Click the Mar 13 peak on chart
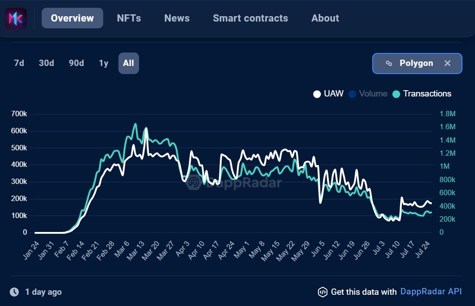The height and width of the screenshot is (306, 475). coord(146,128)
